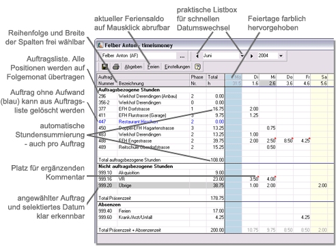Click the Sa 5.6 day column header
This screenshot has height=249, width=336.
coord(319,80)
